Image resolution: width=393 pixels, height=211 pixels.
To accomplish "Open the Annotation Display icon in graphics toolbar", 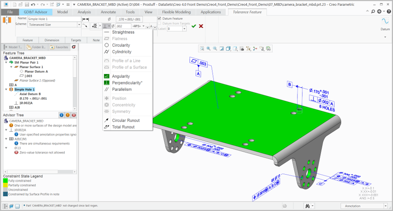I will coord(262,48).
